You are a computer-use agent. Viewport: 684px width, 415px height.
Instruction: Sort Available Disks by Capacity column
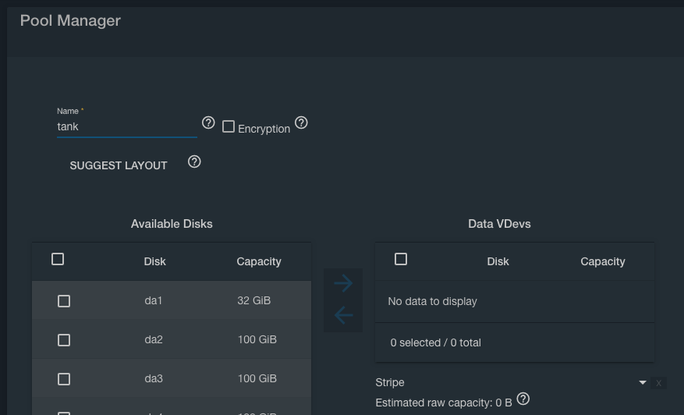259,261
